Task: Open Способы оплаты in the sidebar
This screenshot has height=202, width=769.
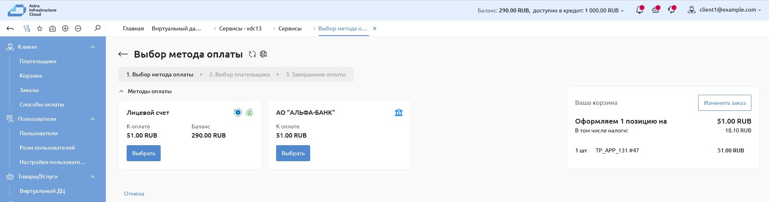Action: [42, 104]
